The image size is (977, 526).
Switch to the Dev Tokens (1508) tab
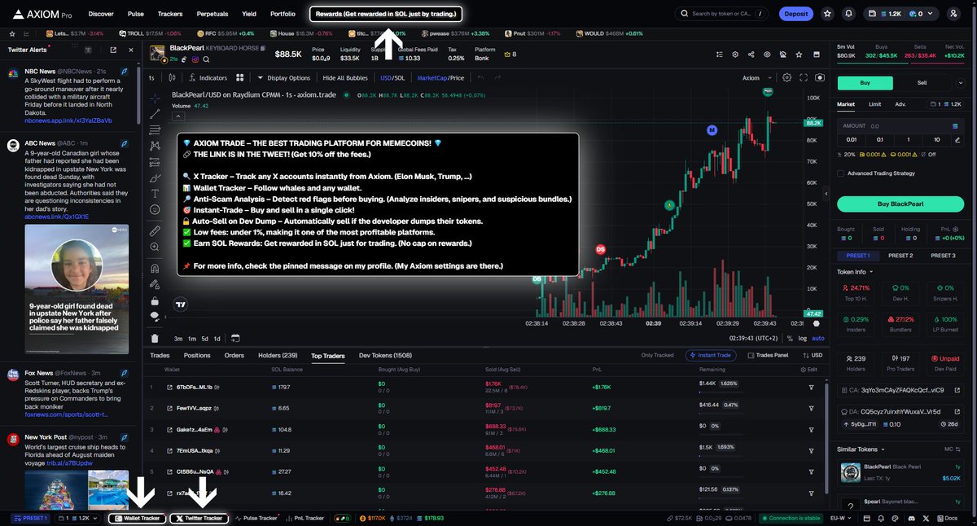[x=386, y=356]
